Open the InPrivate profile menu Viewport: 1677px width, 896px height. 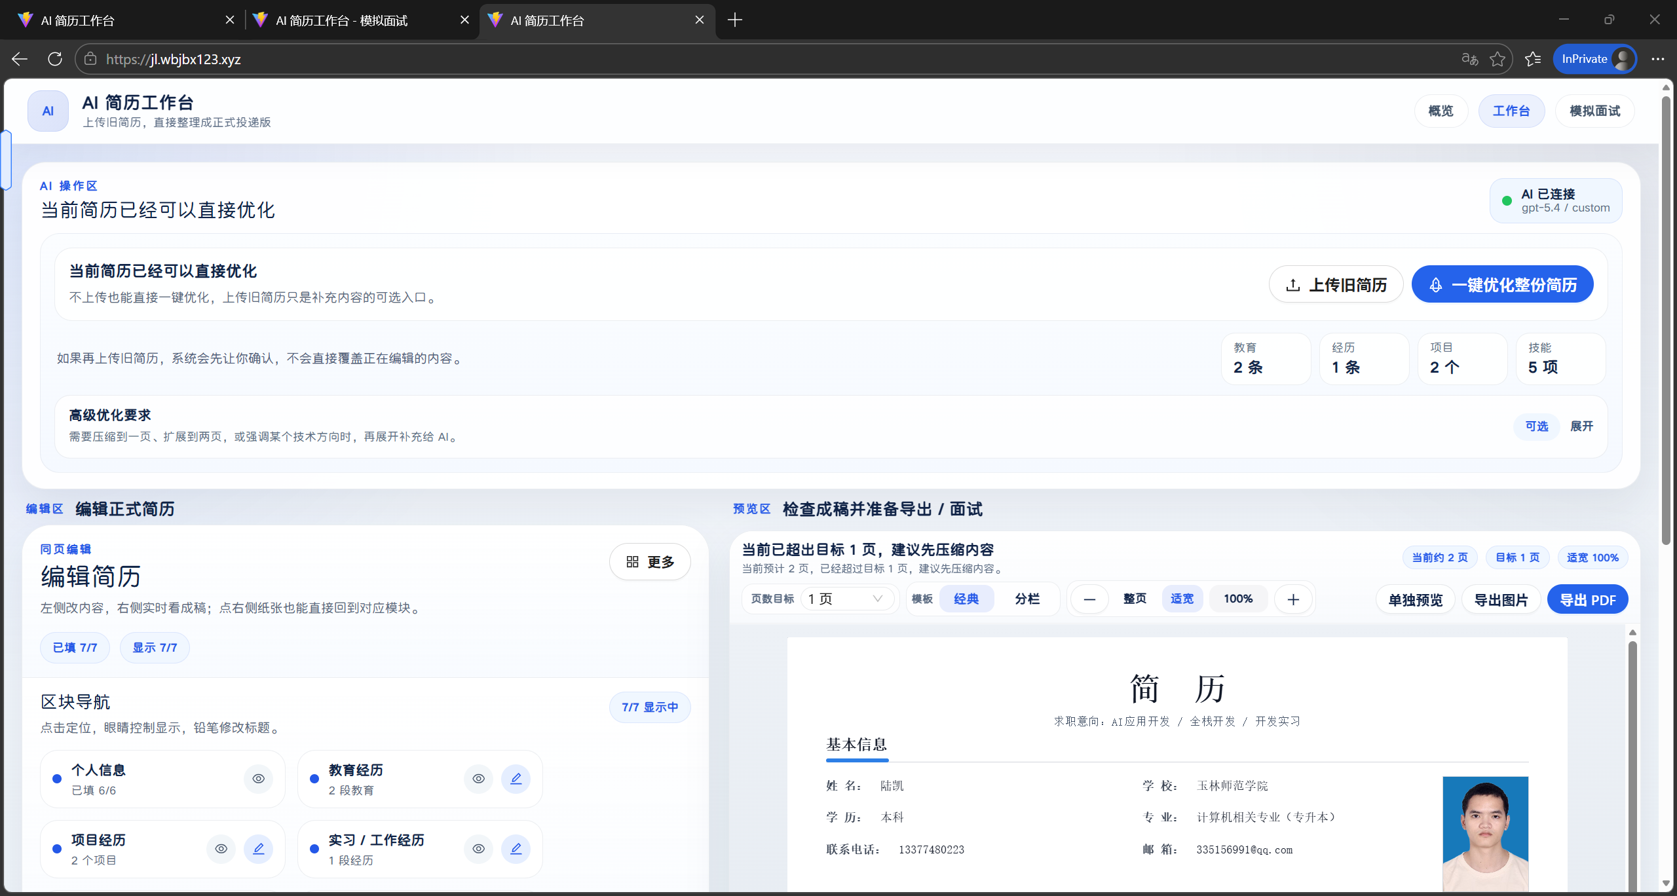[x=1594, y=59]
